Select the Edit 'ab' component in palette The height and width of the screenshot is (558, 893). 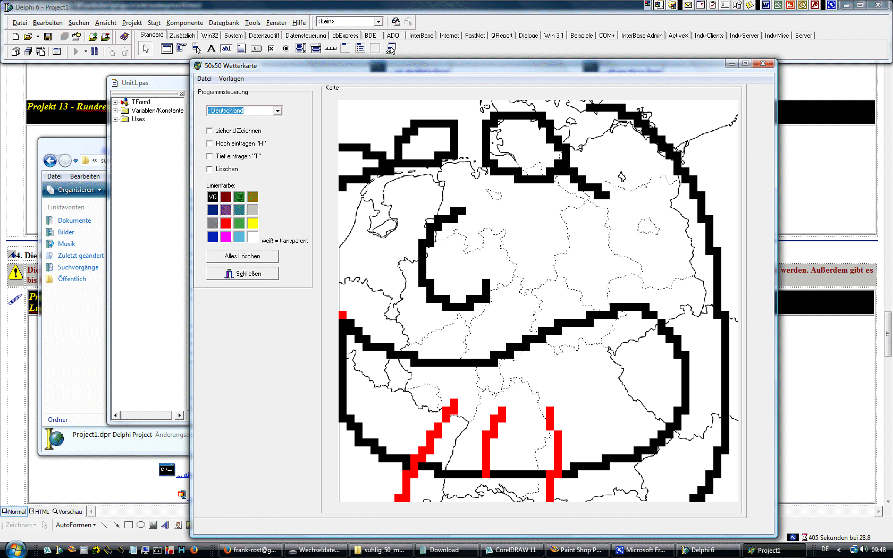pyautogui.click(x=226, y=48)
